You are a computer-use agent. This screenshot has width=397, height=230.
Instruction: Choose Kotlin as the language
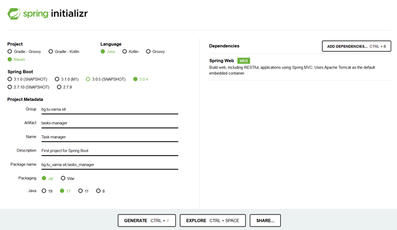131,51
